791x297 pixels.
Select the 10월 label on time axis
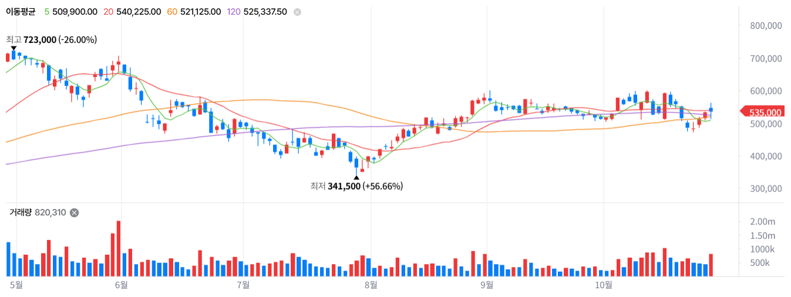point(604,285)
